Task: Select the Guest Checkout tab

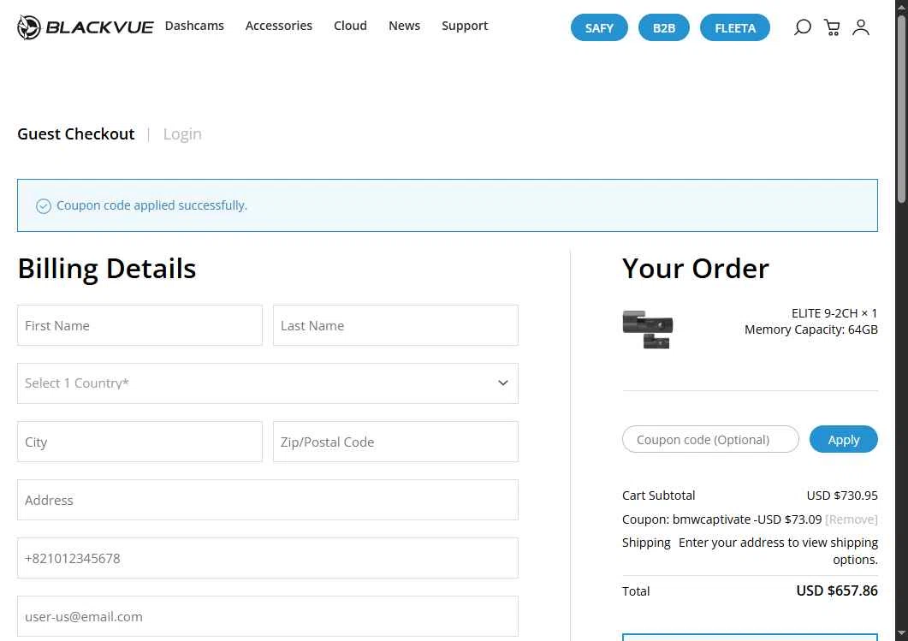Action: click(x=76, y=134)
